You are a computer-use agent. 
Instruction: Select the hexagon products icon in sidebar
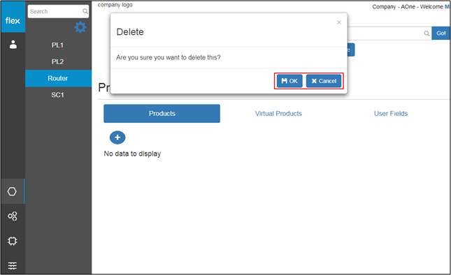click(x=12, y=191)
